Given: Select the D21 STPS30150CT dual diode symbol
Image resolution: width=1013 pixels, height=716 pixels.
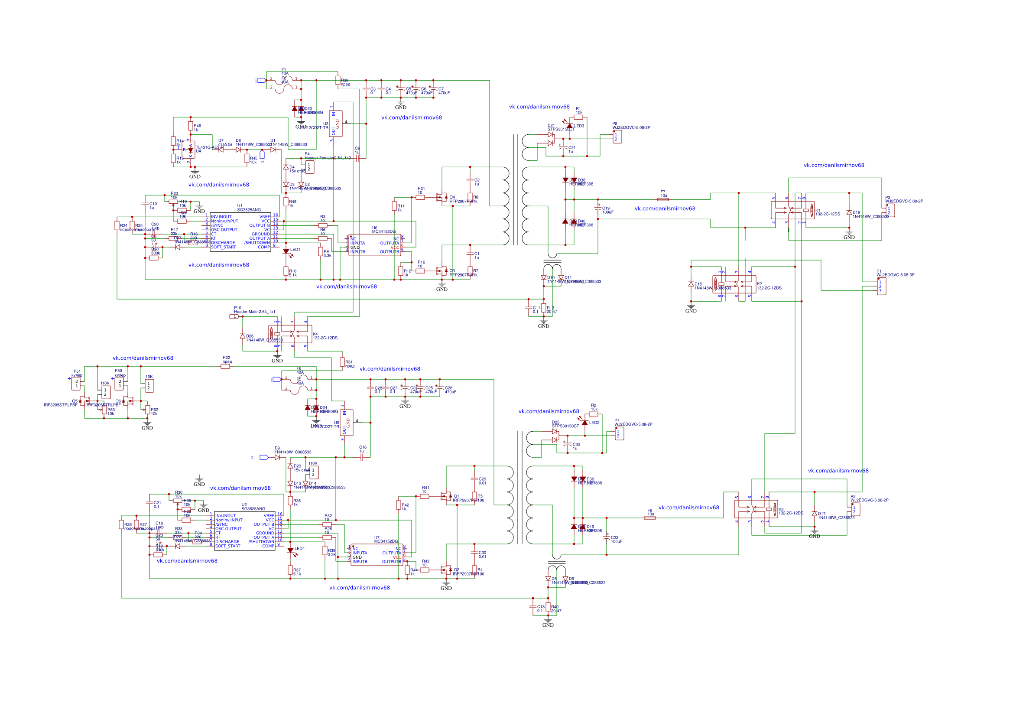Looking at the screenshot, I should [x=552, y=139].
